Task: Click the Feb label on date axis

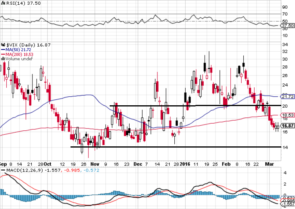Action: click(226, 164)
